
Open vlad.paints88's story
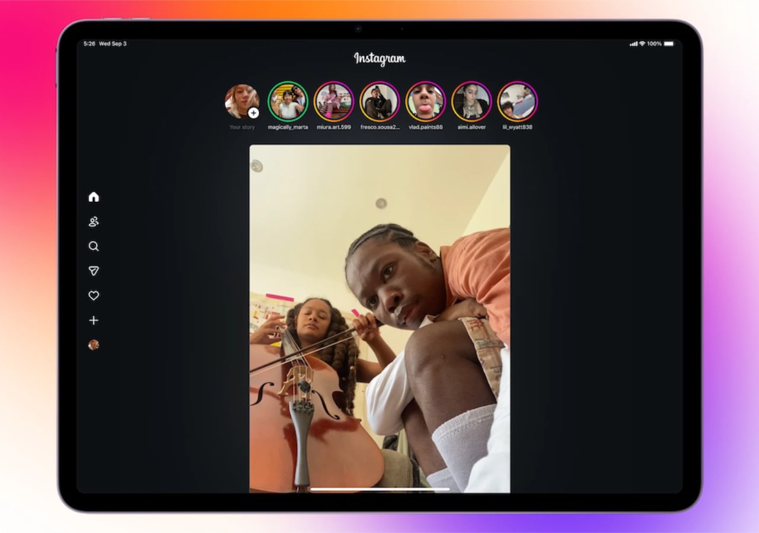426,101
